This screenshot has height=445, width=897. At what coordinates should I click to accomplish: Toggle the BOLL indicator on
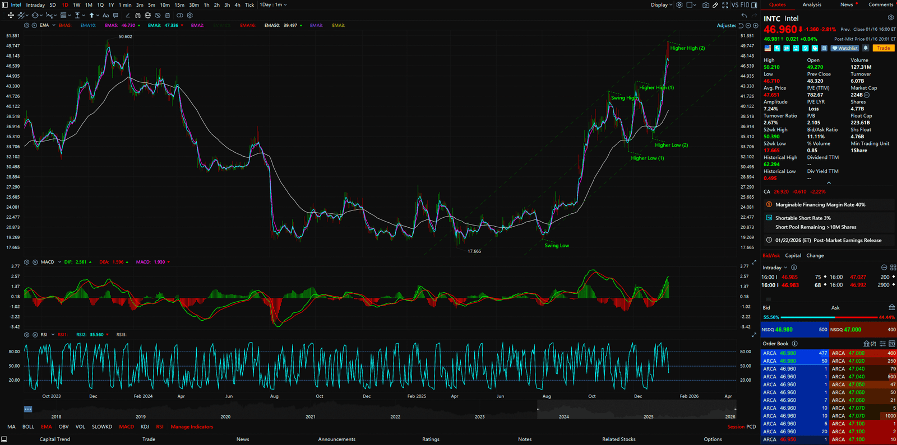tap(28, 427)
